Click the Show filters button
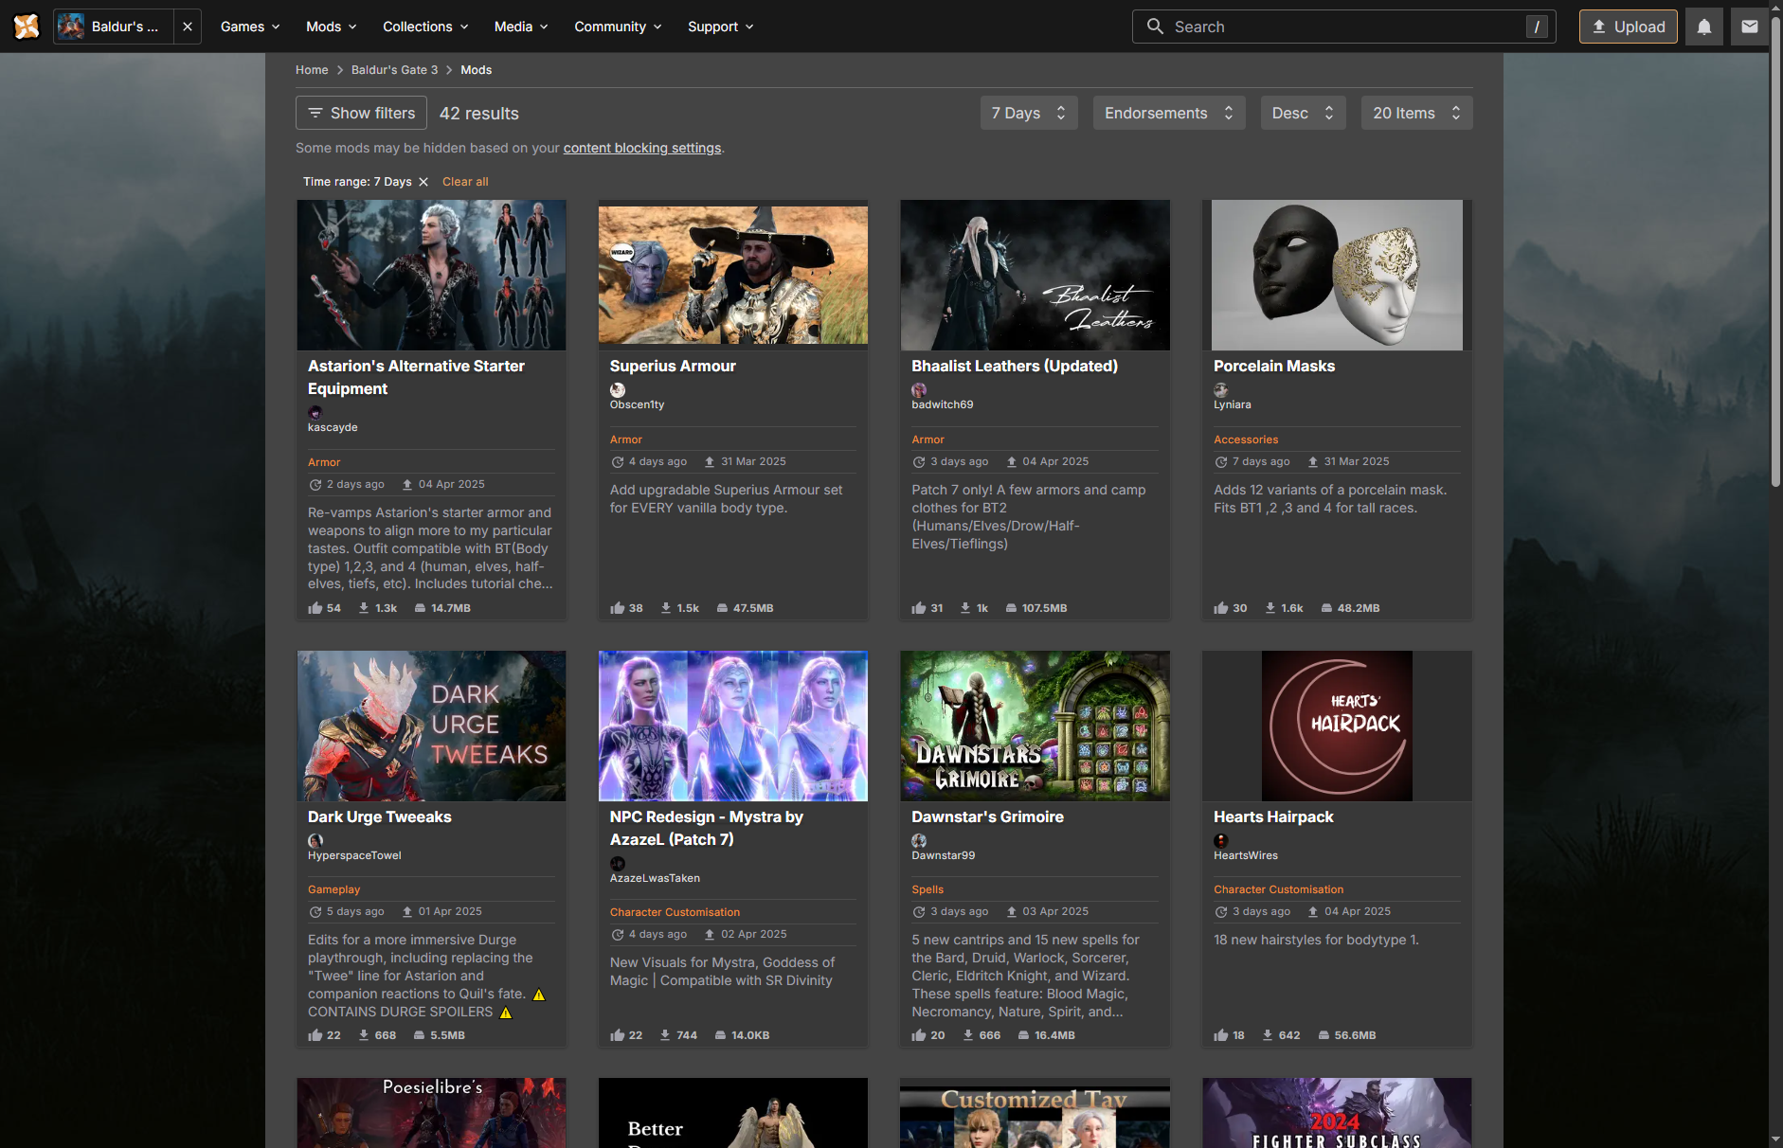The height and width of the screenshot is (1148, 1783). (361, 113)
